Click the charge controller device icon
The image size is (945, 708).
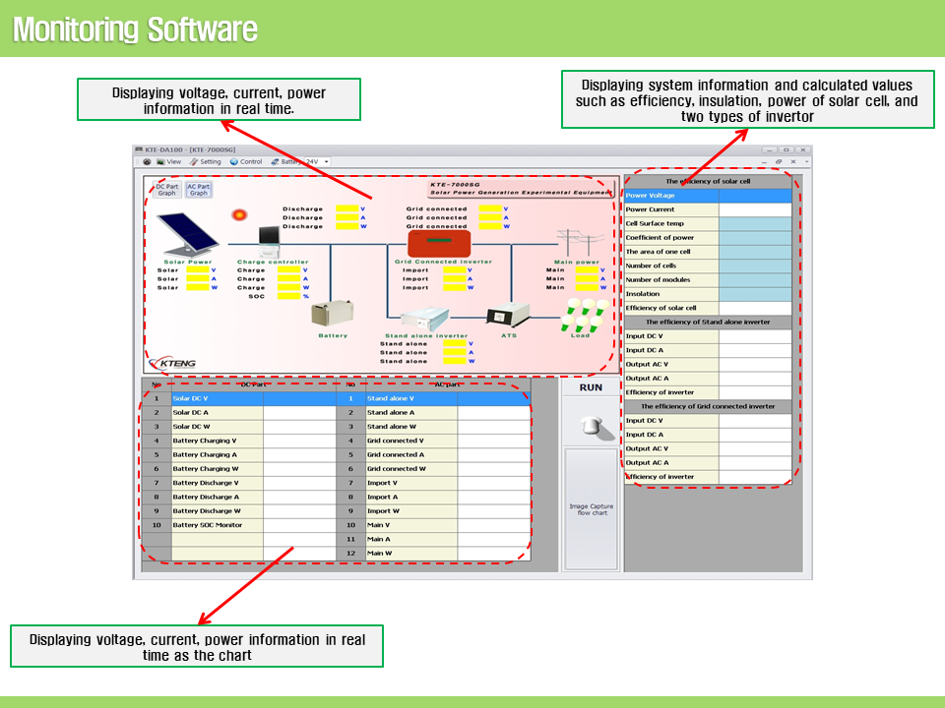click(x=269, y=240)
